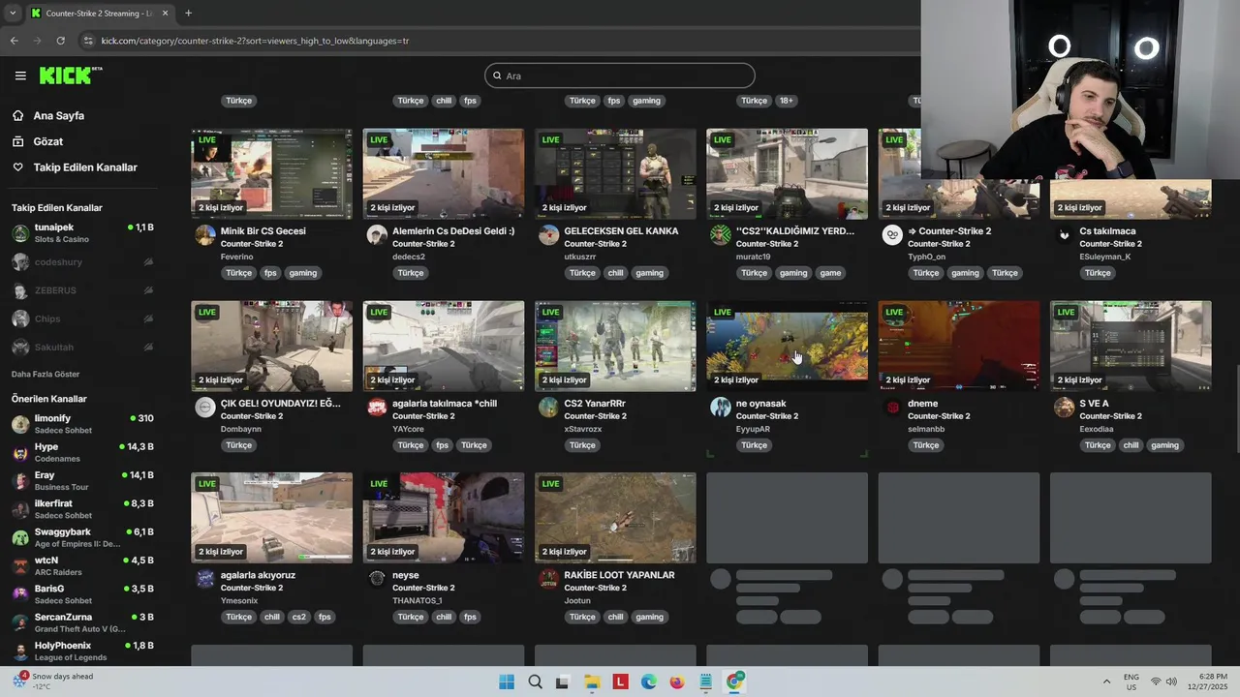Click the Ana Sayfa home icon
The height and width of the screenshot is (697, 1240).
(x=17, y=115)
